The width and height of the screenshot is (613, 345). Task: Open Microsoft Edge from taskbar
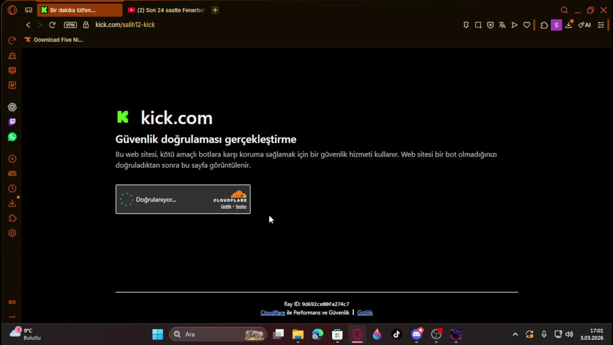318,334
